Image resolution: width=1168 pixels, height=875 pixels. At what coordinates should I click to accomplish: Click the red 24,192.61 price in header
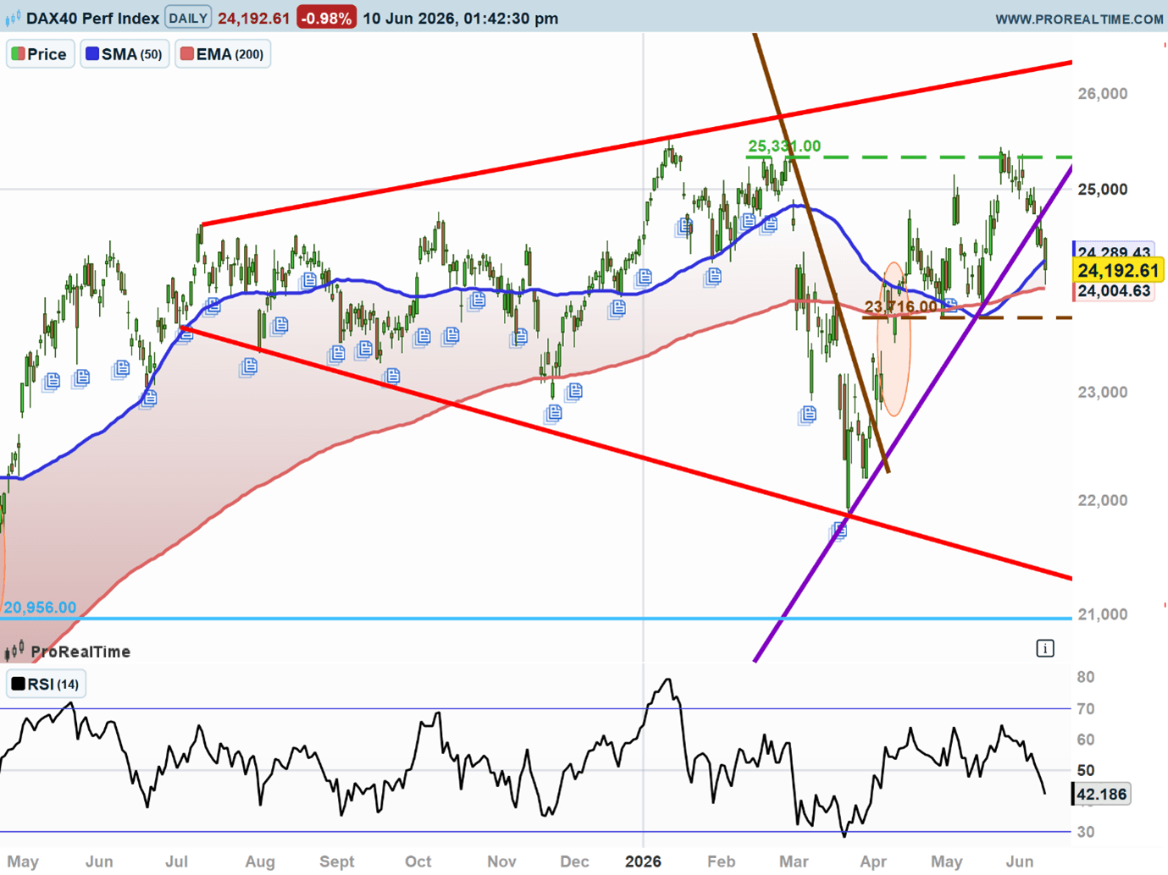coord(253,18)
